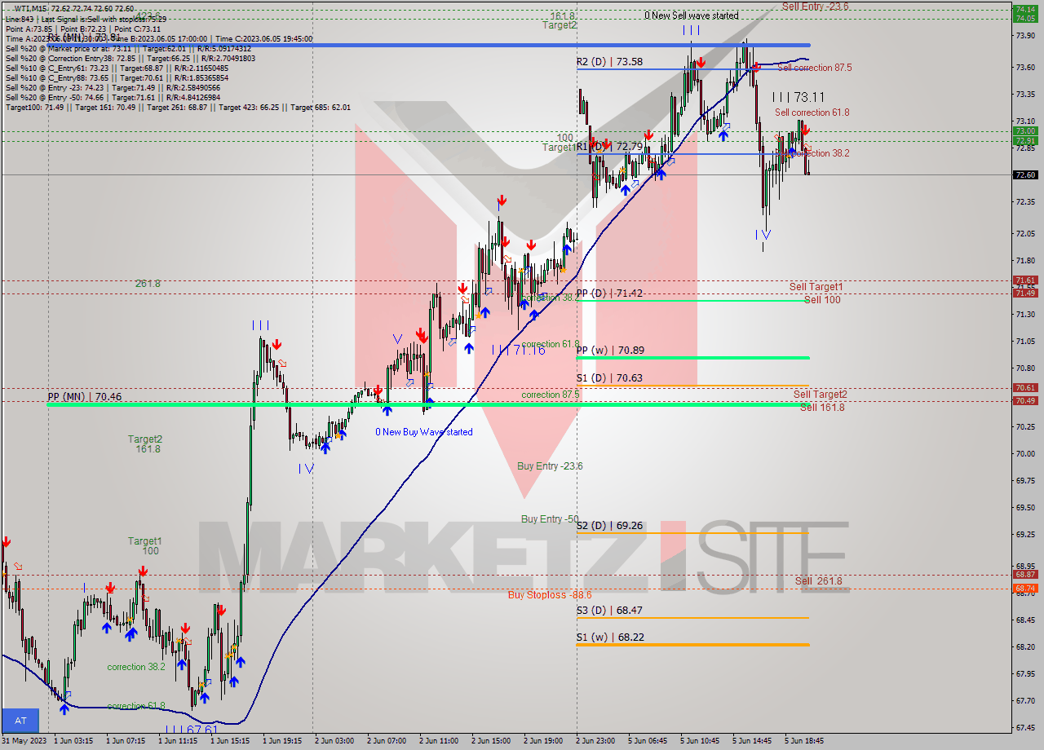Click the 'S1 (w) | 68.22' label
Viewport: 1044px width, 750px height.
(610, 637)
